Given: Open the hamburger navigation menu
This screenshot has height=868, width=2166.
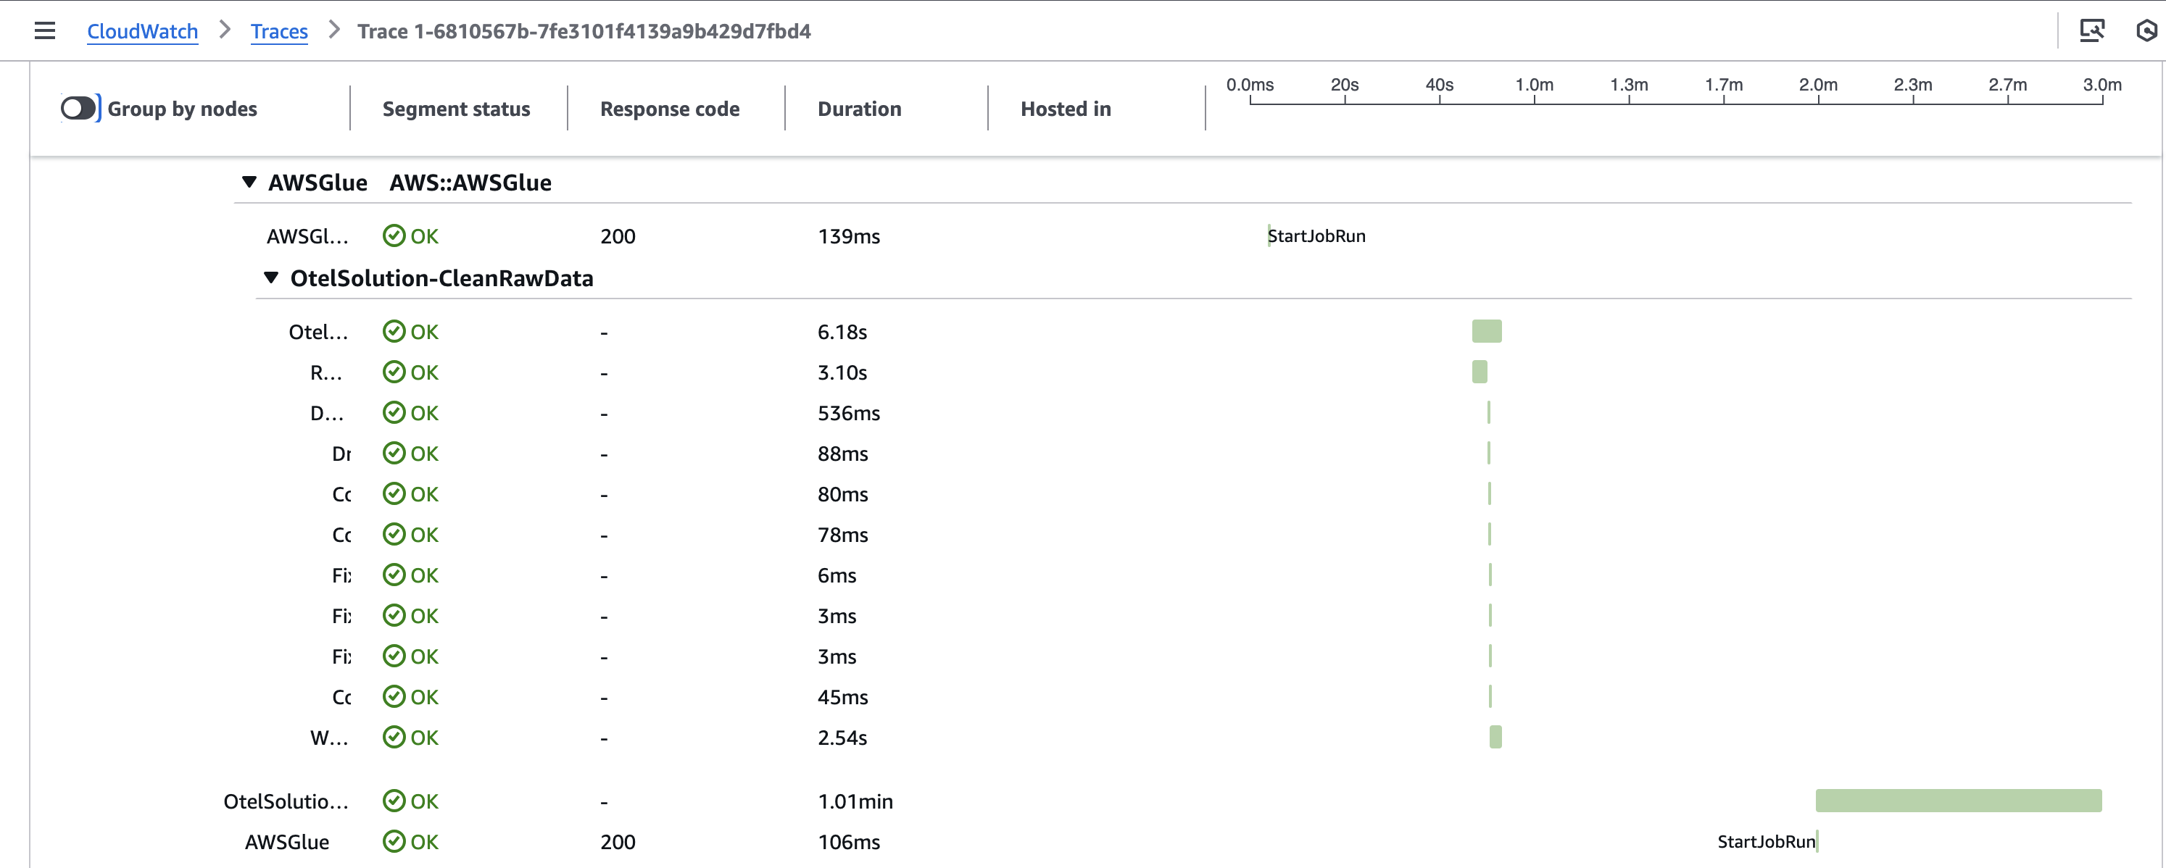Looking at the screenshot, I should click(x=44, y=30).
